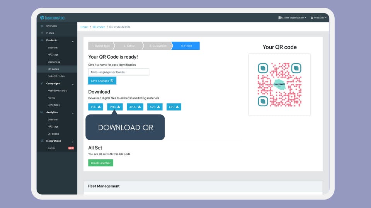Click the Integrations gears icon

coord(42,141)
